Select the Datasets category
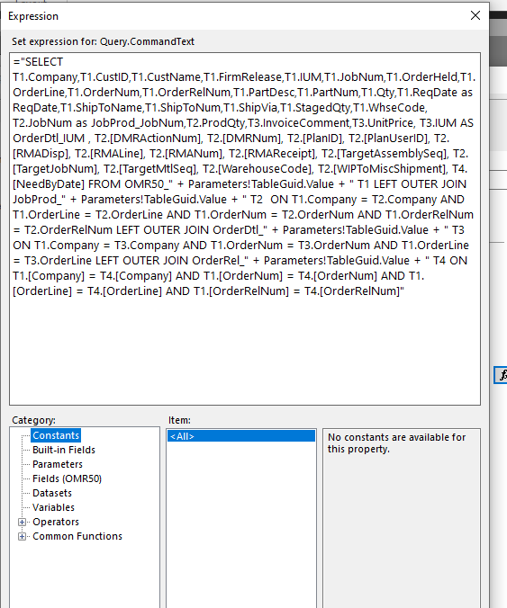Image resolution: width=507 pixels, height=608 pixels. (x=52, y=493)
